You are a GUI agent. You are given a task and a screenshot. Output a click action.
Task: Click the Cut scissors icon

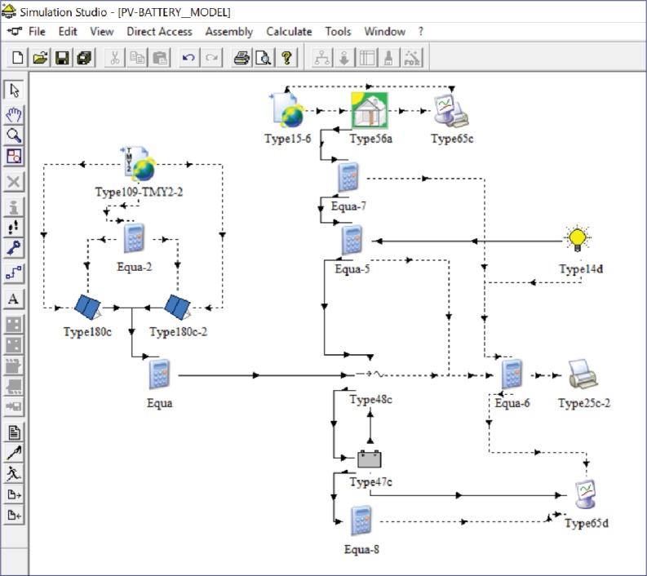(115, 58)
